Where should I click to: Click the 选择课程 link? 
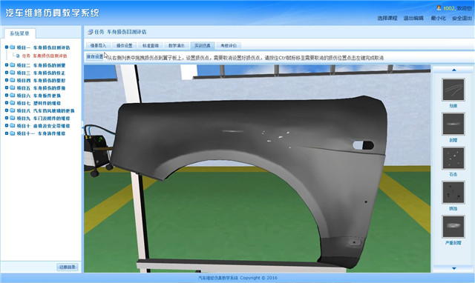(x=387, y=18)
